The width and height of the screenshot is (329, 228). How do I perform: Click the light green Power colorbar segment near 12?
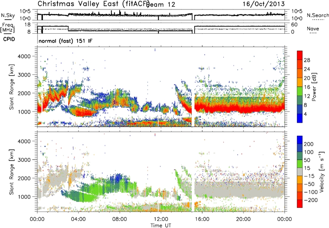(x=300, y=91)
